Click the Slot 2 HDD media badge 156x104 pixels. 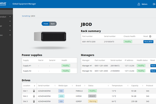click(x=61, y=96)
